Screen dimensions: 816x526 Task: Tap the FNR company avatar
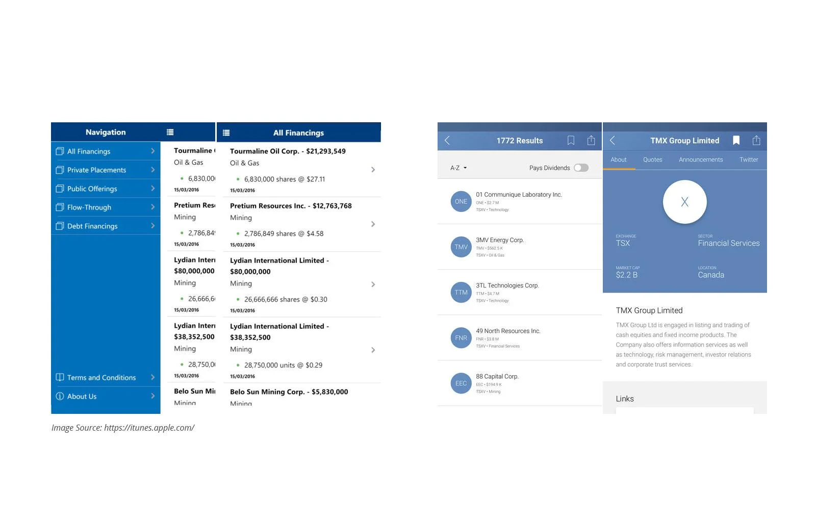pyautogui.click(x=461, y=337)
